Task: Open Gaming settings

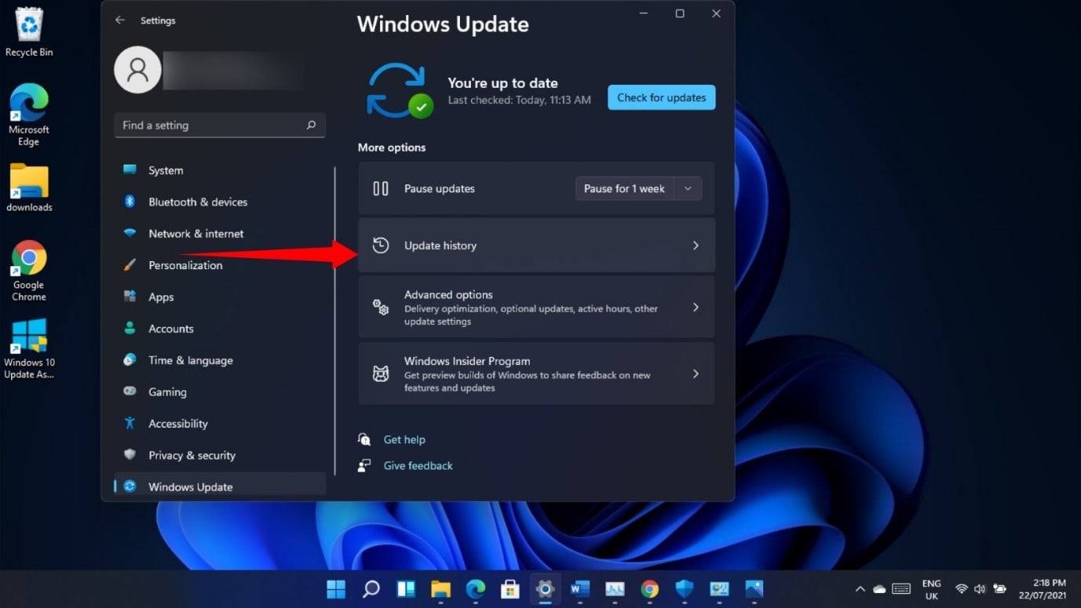Action: tap(167, 391)
